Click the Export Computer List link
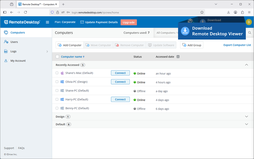254x159 pixels. pyautogui.click(x=237, y=45)
